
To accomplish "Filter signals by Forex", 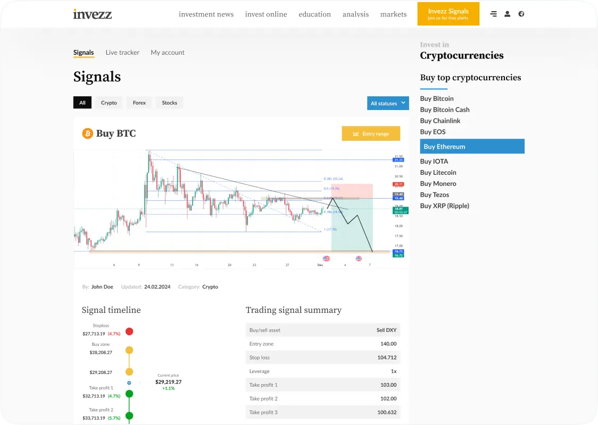I will 139,103.
